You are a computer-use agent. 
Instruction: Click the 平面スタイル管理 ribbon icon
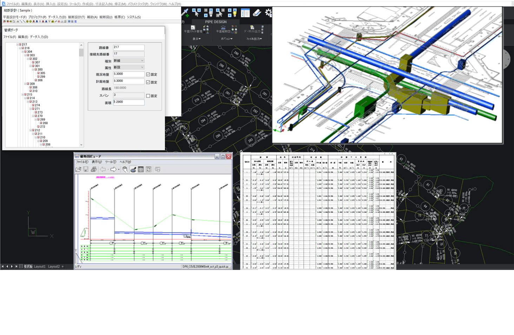pyautogui.click(x=193, y=27)
